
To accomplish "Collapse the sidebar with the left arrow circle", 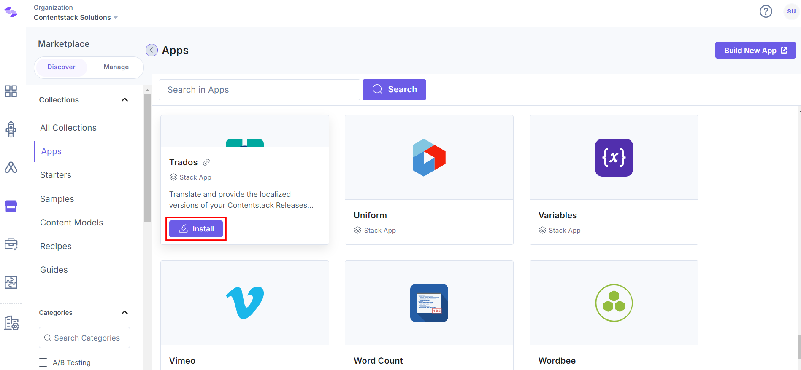I will tap(152, 50).
